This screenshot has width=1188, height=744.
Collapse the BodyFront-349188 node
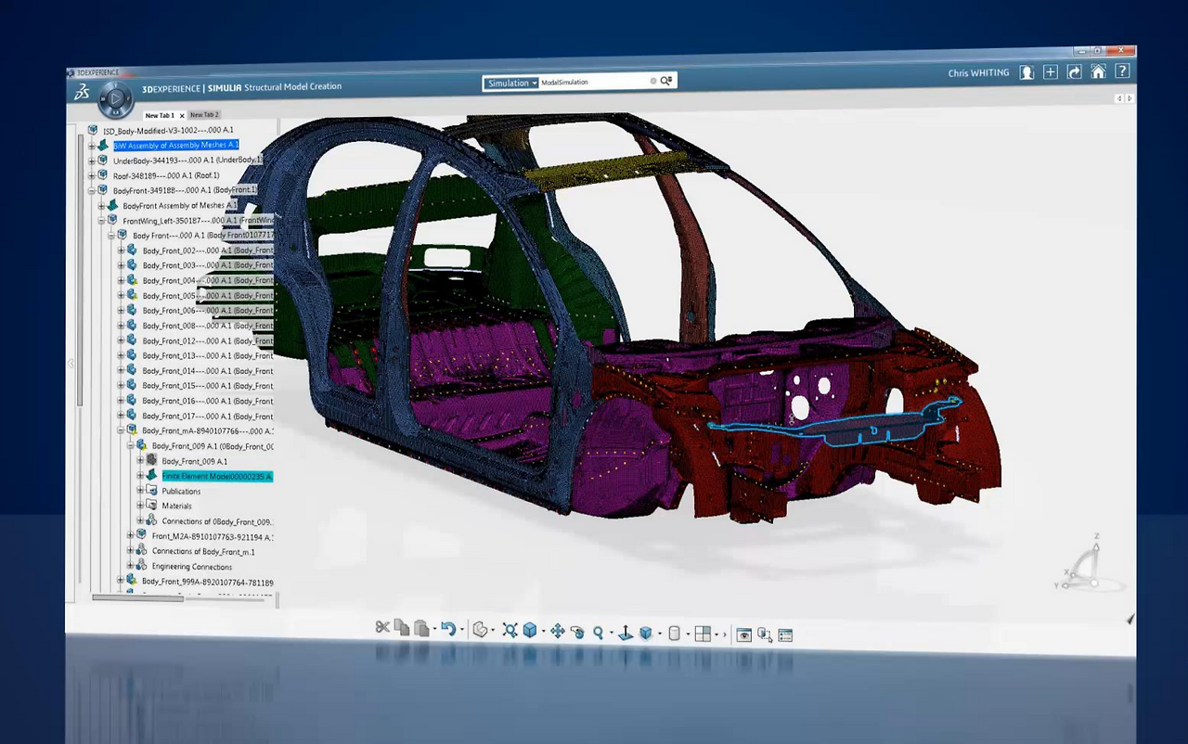pyautogui.click(x=91, y=190)
